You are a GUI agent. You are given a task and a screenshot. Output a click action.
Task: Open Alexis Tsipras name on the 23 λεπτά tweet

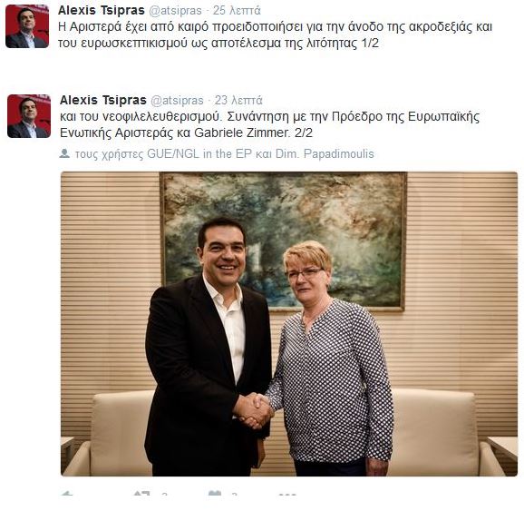[103, 100]
